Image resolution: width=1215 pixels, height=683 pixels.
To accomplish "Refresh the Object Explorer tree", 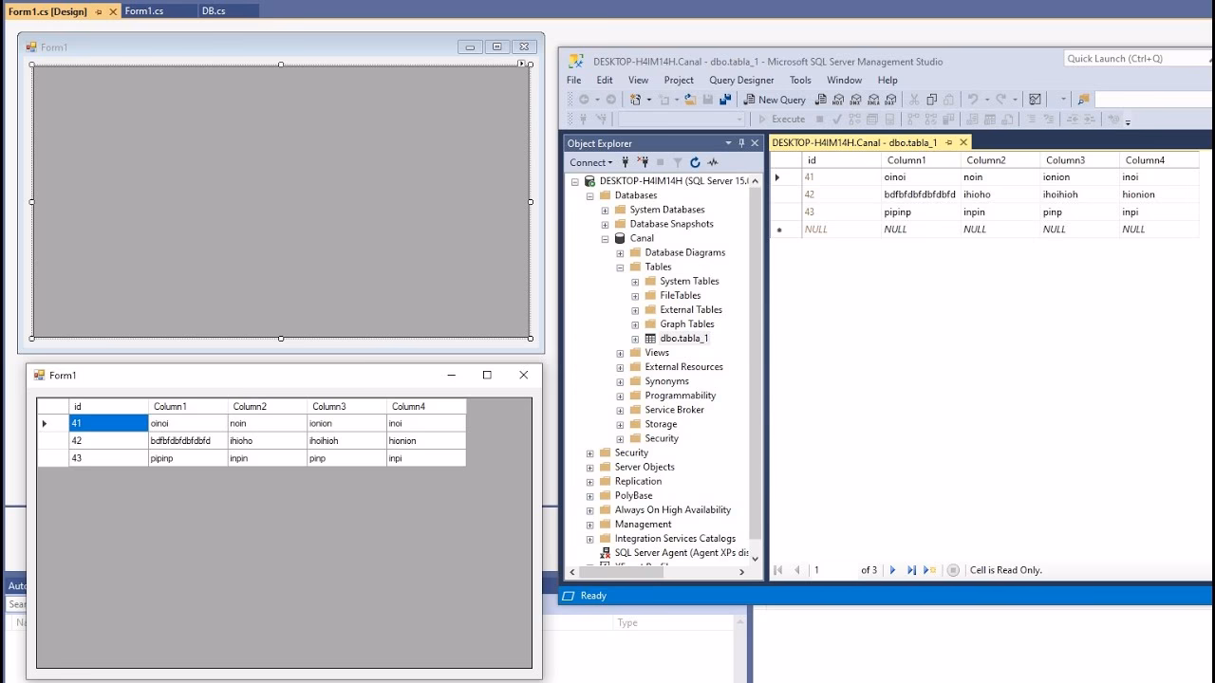I will (x=695, y=162).
